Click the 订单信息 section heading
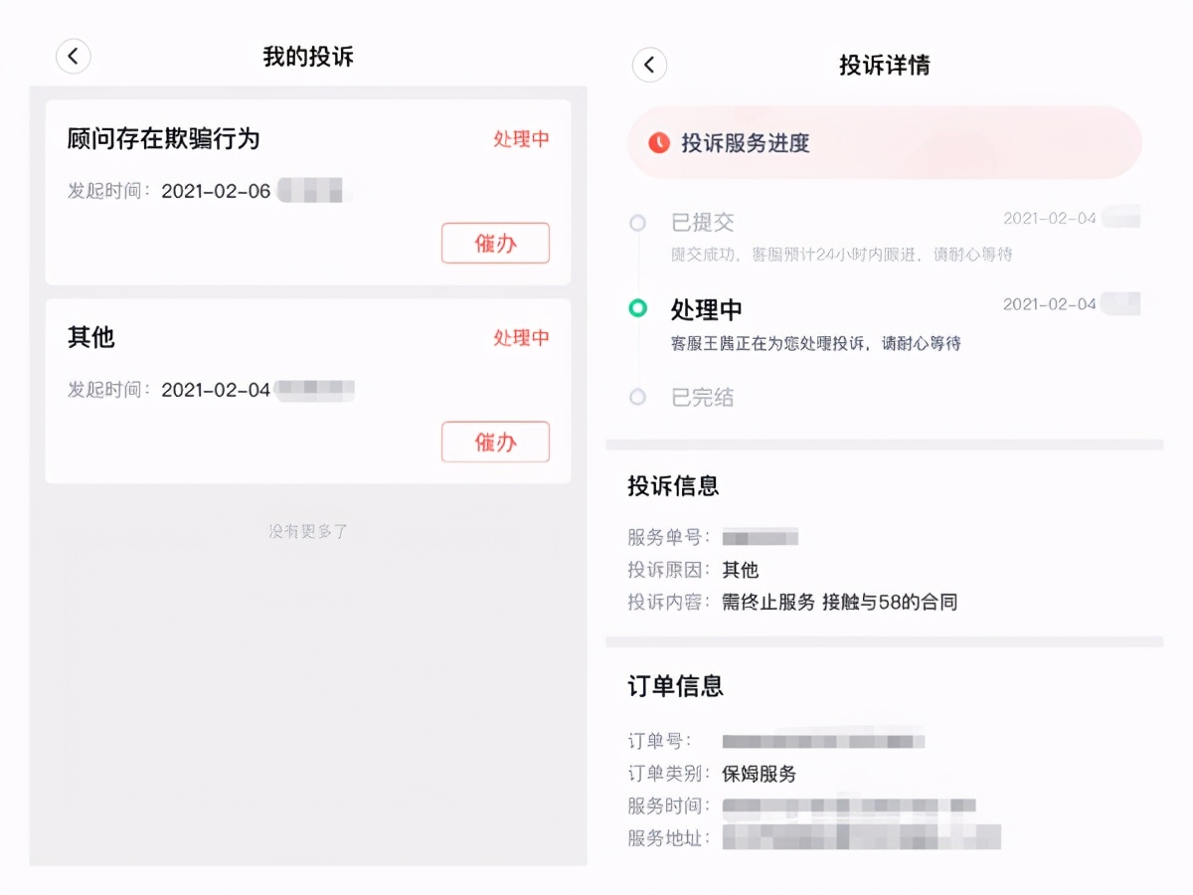Viewport: 1193px width, 895px height. click(x=675, y=686)
